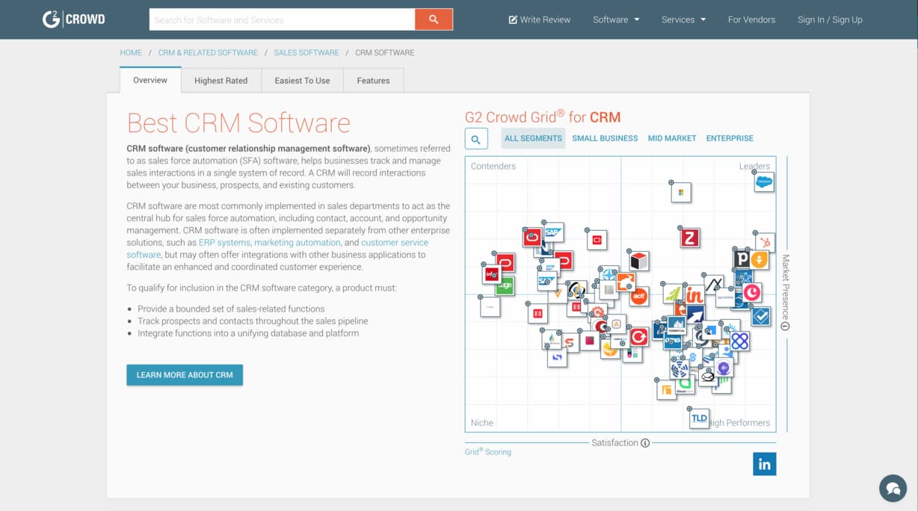The image size is (918, 511).
Task: Select the orange download-arrow logo
Action: click(759, 259)
